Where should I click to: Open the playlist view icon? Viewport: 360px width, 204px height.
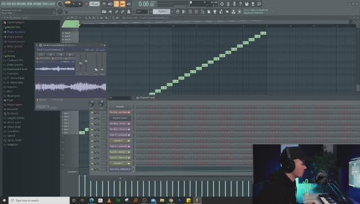(x=178, y=11)
